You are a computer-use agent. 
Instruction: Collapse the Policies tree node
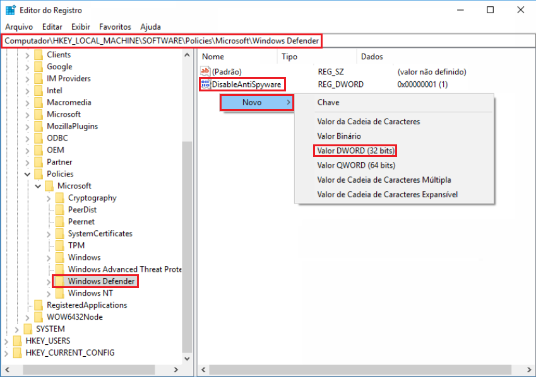point(28,173)
